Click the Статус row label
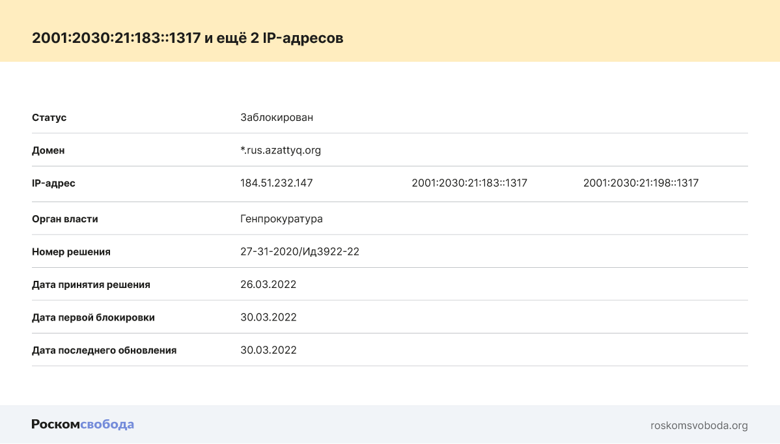The width and height of the screenshot is (780, 444). [49, 118]
